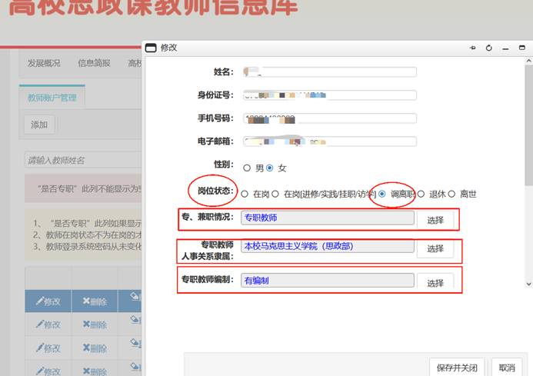Choose 退休 status radio option
Image resolution: width=533 pixels, height=376 pixels.
pos(421,195)
